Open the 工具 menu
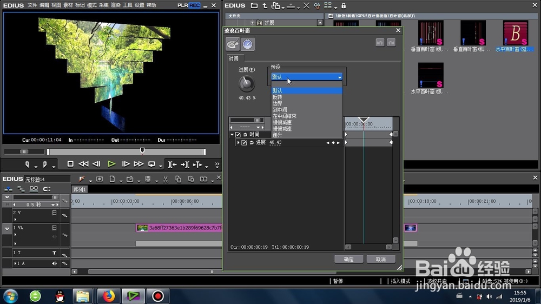This screenshot has width=541, height=304. pyautogui.click(x=127, y=5)
